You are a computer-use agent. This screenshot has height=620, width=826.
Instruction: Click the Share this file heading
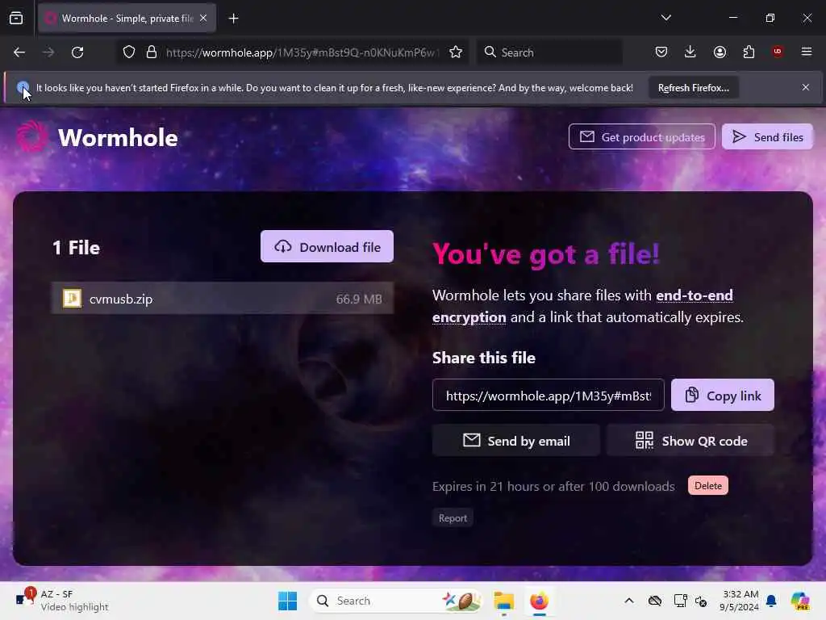[484, 358]
